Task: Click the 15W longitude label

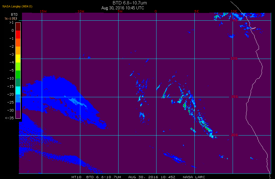Action: click(x=43, y=11)
